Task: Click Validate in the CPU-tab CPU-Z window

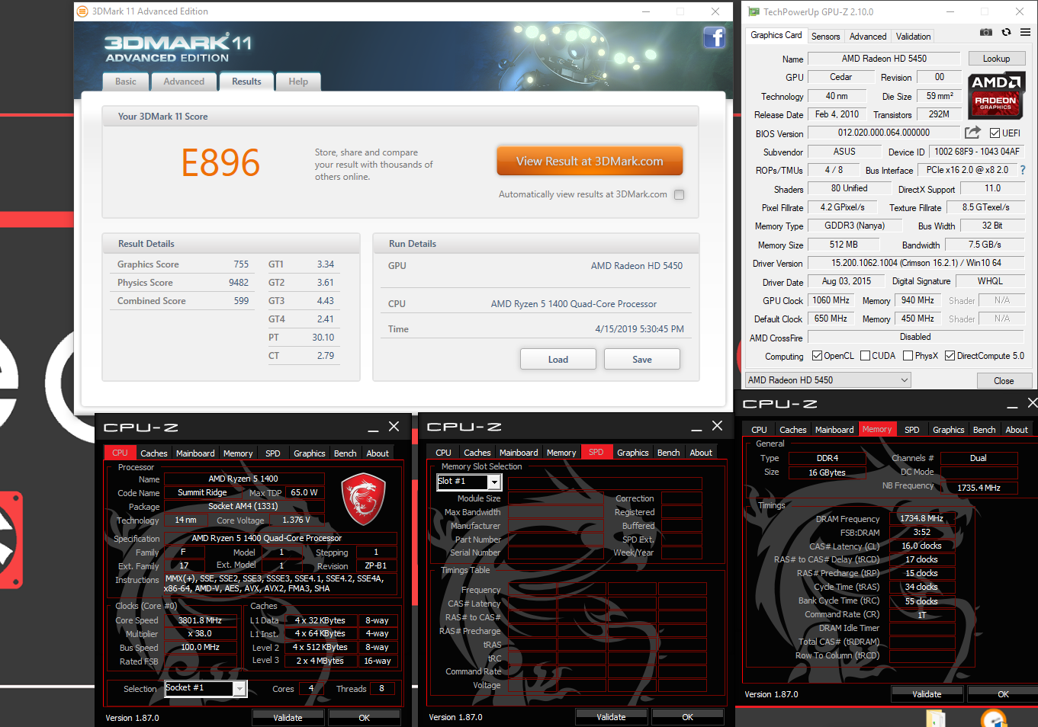Action: (x=288, y=718)
